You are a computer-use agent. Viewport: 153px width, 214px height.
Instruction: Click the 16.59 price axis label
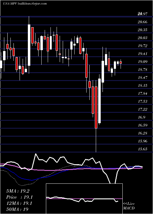[143, 125]
